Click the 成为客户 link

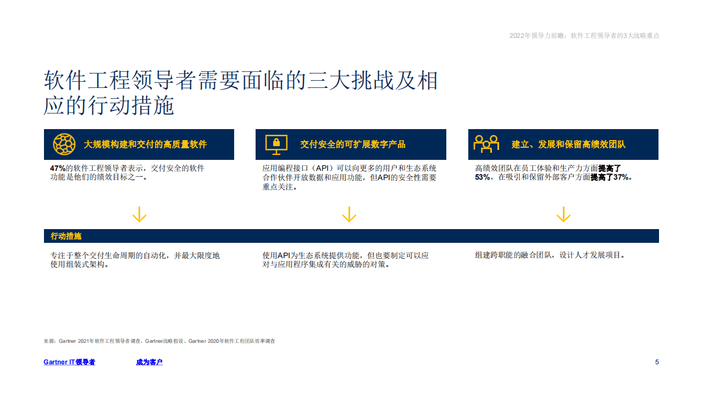pos(149,362)
